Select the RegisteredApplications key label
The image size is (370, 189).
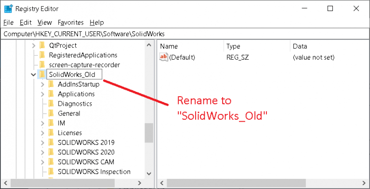[x=83, y=55]
